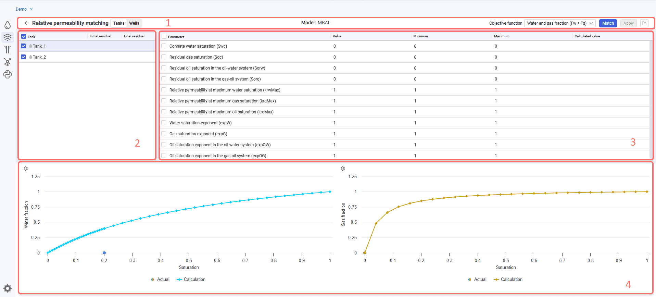This screenshot has width=656, height=297.
Task: Open the settings gear in sidebar bottom
Action: (8, 288)
